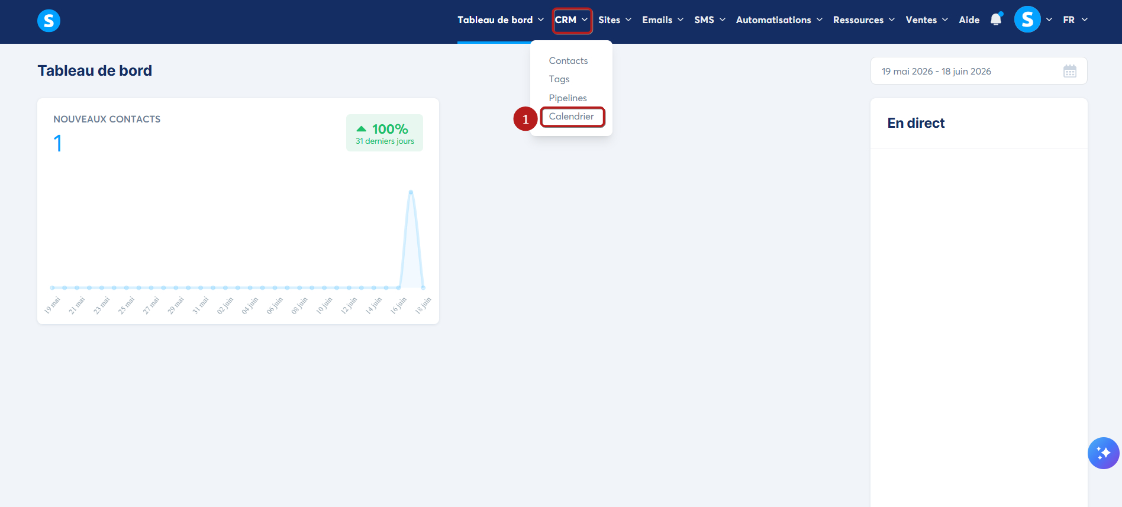Expand the Tableau de bord dropdown

(501, 20)
